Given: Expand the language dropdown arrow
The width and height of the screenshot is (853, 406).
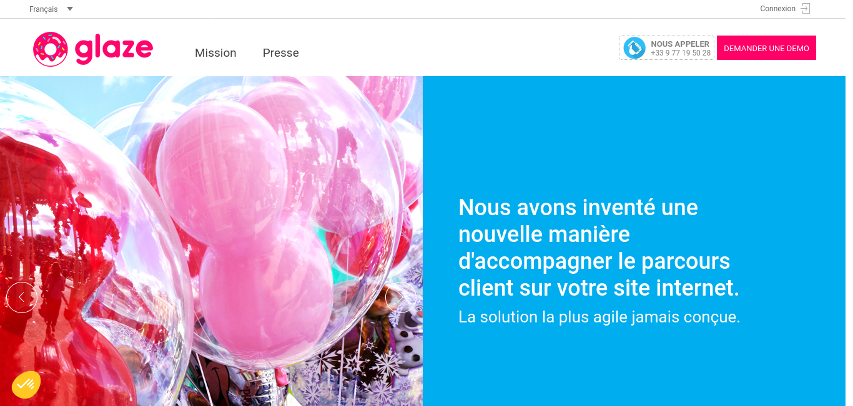Looking at the screenshot, I should tap(69, 9).
